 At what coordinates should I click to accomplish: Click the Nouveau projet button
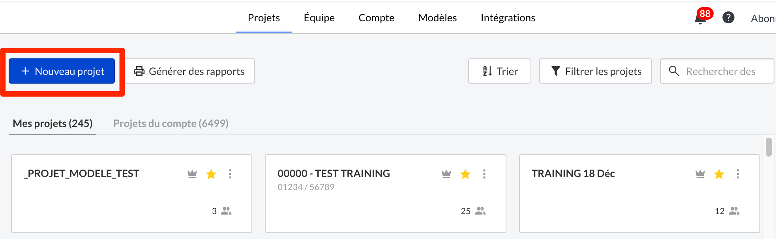tap(62, 71)
